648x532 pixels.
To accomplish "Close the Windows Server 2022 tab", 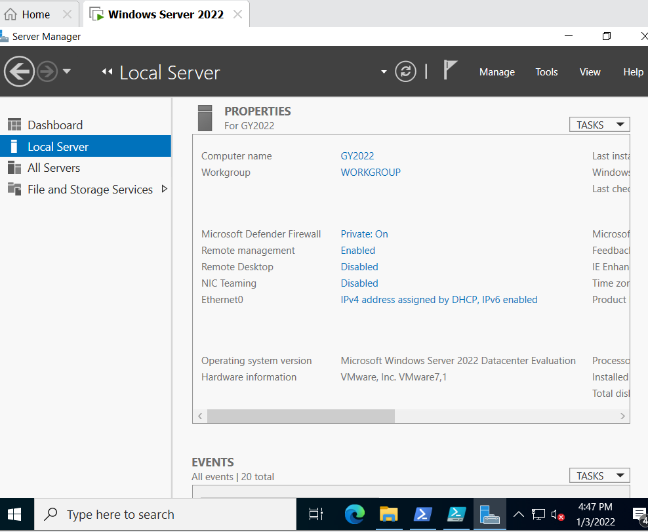I will coord(237,14).
